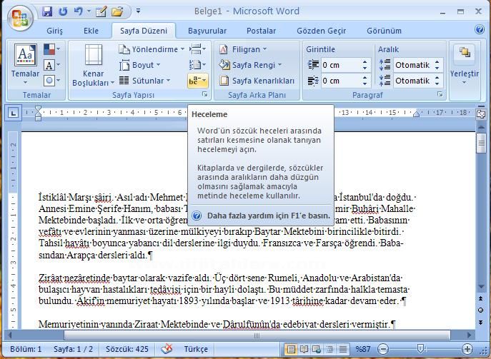The height and width of the screenshot is (359, 491).
Task: Open Sayfa Rengi page color dropdown
Action: (250, 65)
